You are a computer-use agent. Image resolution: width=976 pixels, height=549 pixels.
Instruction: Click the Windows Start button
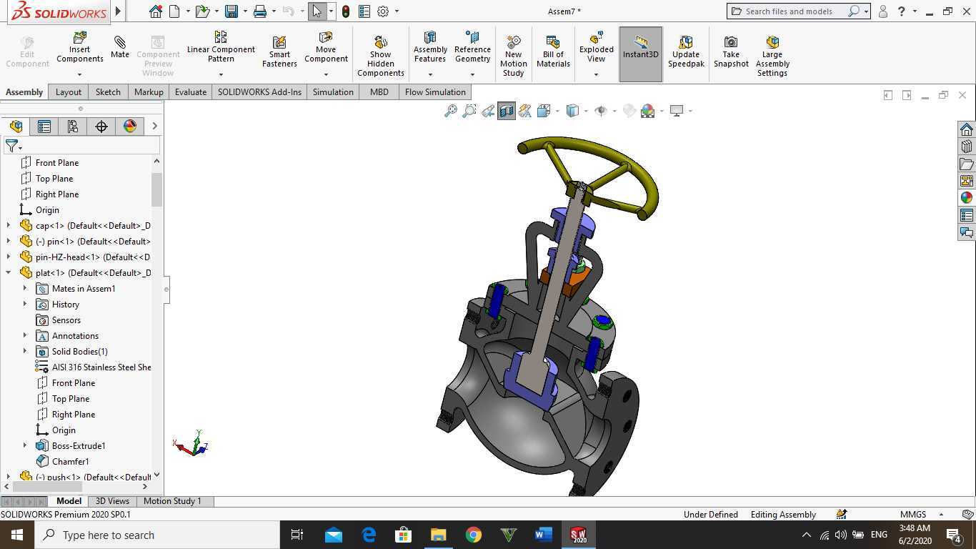(x=17, y=535)
